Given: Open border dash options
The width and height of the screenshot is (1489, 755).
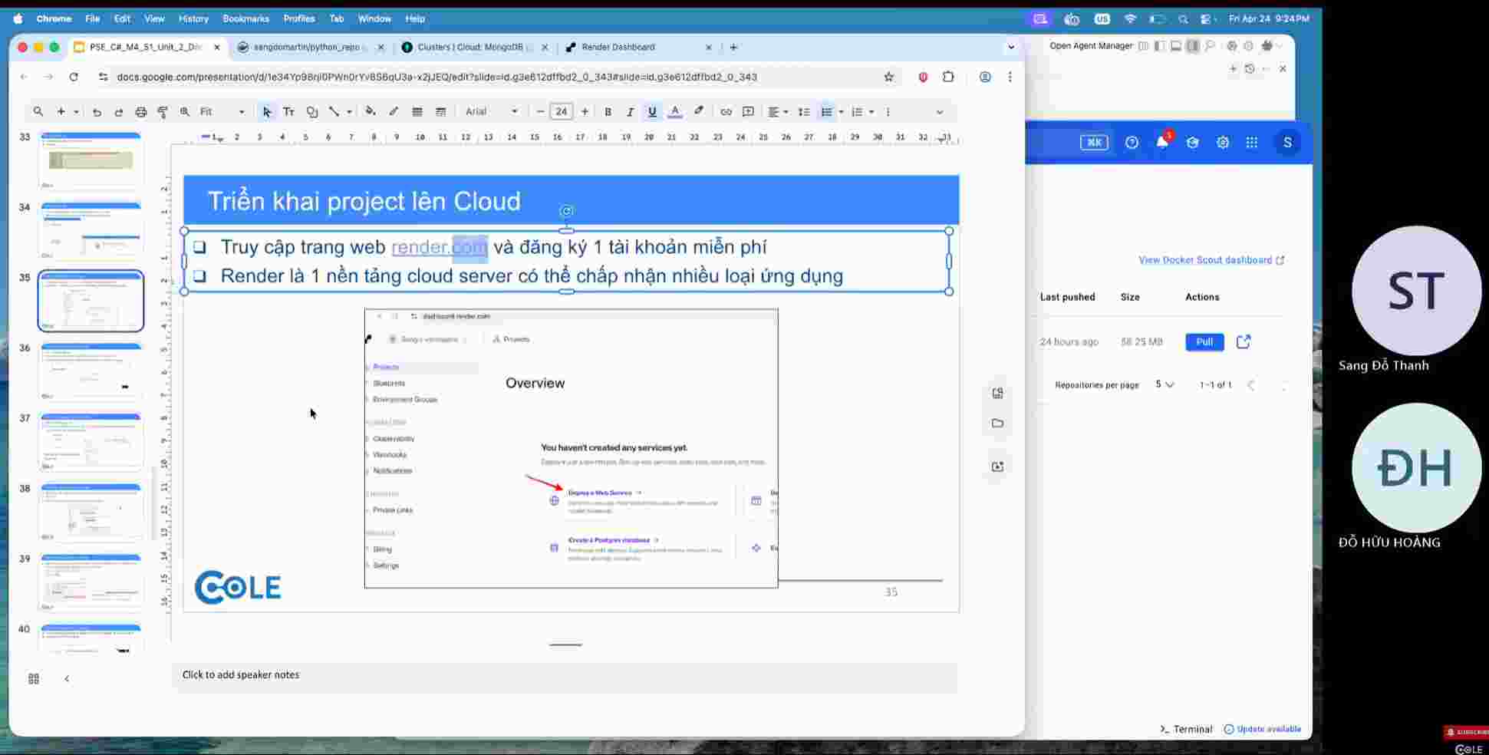Looking at the screenshot, I should point(441,112).
